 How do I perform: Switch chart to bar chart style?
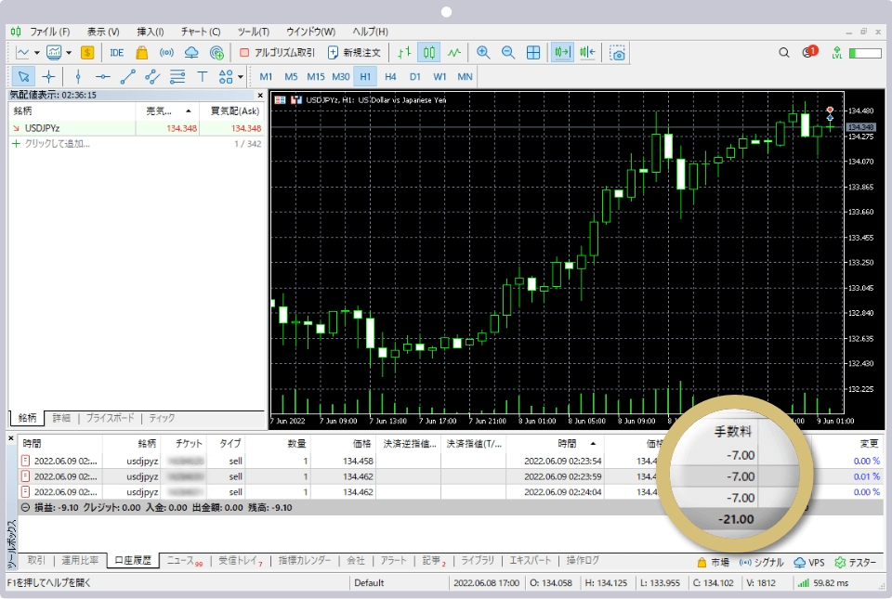[x=404, y=53]
